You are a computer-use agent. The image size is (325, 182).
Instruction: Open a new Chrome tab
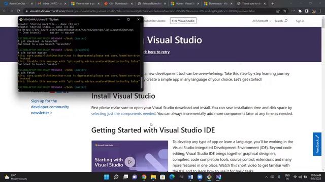273,4
